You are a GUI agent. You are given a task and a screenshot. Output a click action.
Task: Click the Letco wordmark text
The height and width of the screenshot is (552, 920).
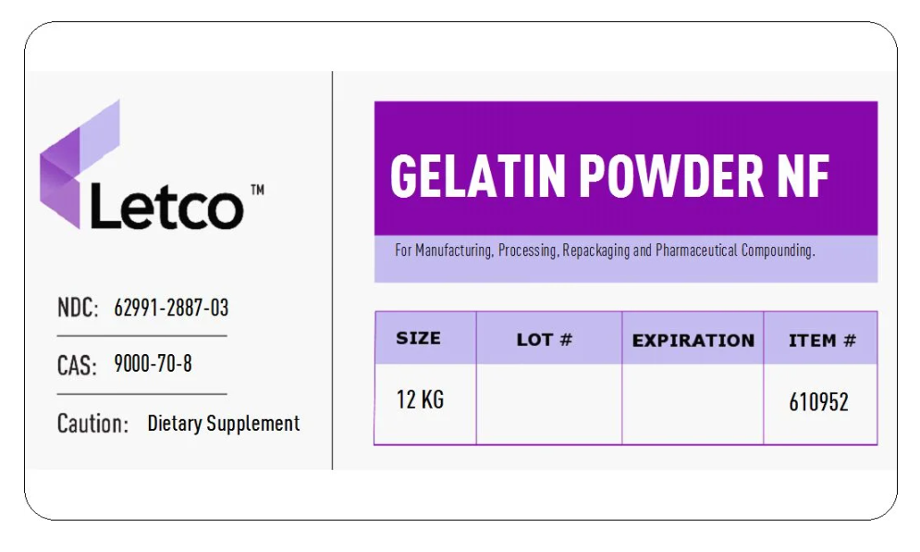pos(166,207)
